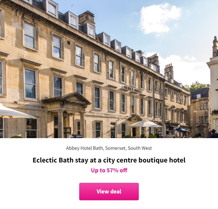This screenshot has width=218, height=209.
Task: Click the columned entrance portico in the photo
Action: click(66, 115)
